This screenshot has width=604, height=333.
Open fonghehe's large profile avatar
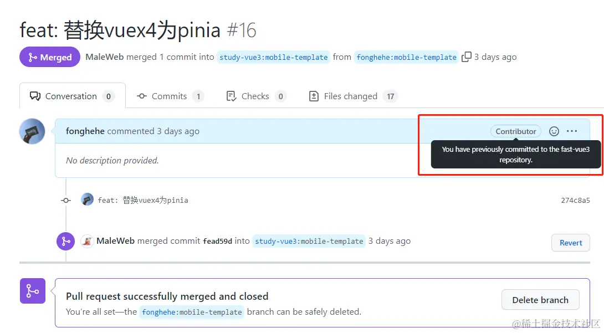click(x=32, y=131)
